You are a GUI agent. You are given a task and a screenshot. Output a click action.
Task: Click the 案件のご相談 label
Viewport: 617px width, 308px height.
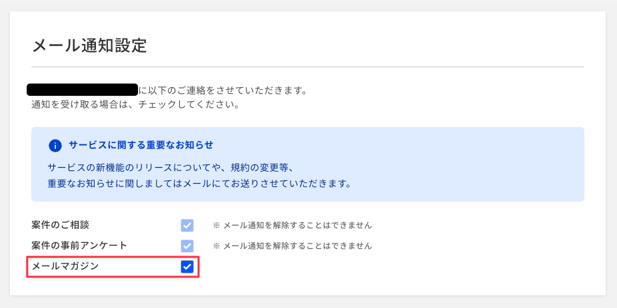coord(60,225)
